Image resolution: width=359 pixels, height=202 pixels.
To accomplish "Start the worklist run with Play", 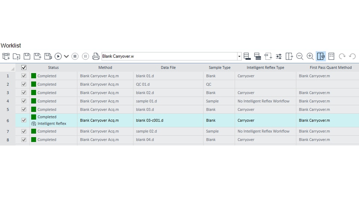I will point(58,56).
